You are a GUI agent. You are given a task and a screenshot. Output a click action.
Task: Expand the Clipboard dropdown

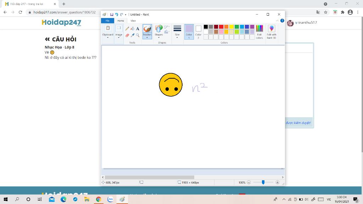pyautogui.click(x=108, y=37)
